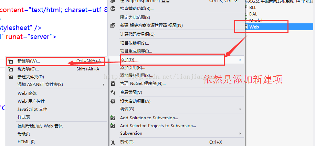
Task: Click the accessibility check icon beside 检查辅助功能(B)
Action: pyautogui.click(x=113, y=9)
